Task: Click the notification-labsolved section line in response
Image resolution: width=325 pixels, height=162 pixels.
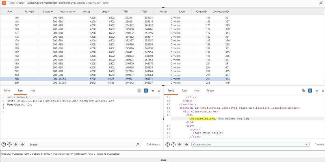Action: [240, 108]
